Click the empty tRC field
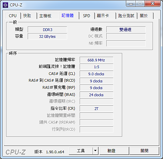Image resolution: width=163 pixels, height=159 pixels. 97,102
